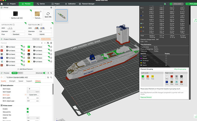Select Strength settings tab
This screenshot has width=197, height=121.
pos(12,81)
